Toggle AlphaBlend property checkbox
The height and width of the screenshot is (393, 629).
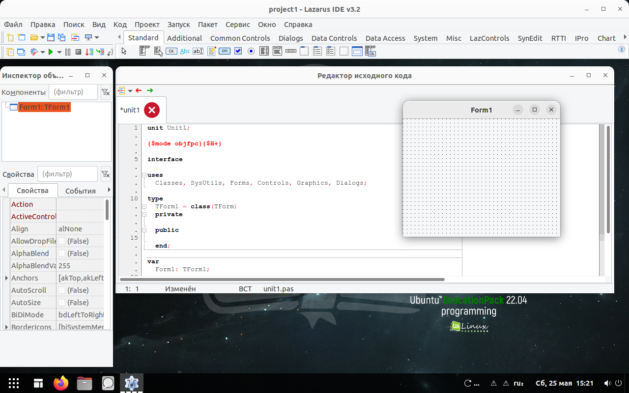[x=62, y=253]
